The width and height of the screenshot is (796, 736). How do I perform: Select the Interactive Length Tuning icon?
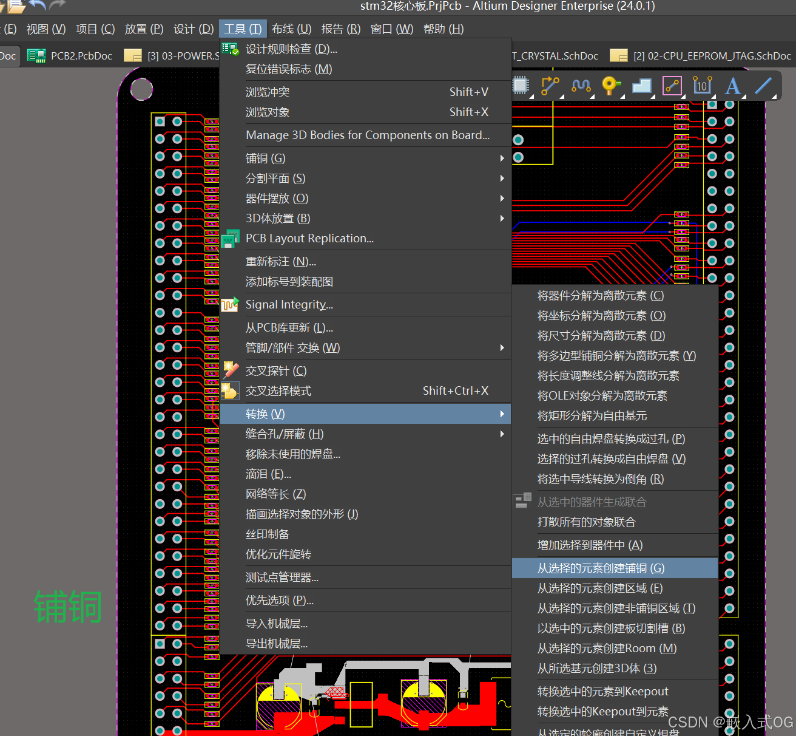[x=581, y=86]
